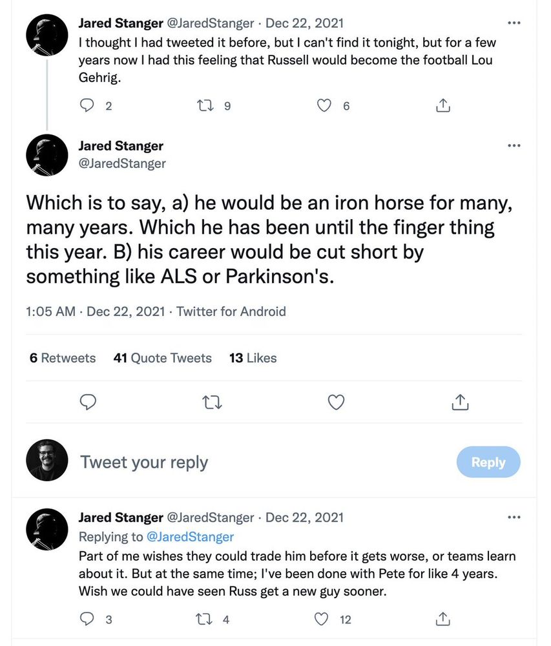This screenshot has width=551, height=646.
Task: Click reply icon under the main tweet
Action: click(88, 402)
